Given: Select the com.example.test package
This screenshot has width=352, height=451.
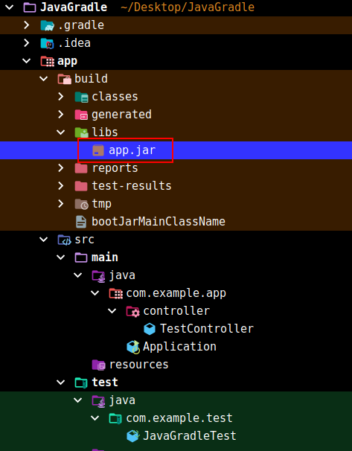Looking at the screenshot, I should click(x=179, y=418).
